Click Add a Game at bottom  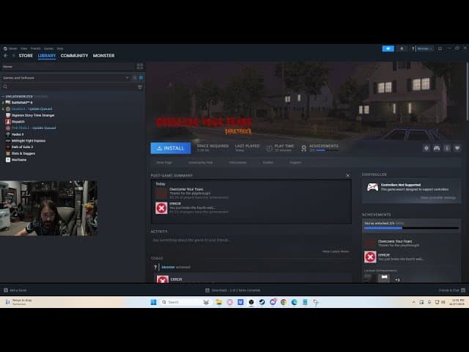(x=15, y=290)
